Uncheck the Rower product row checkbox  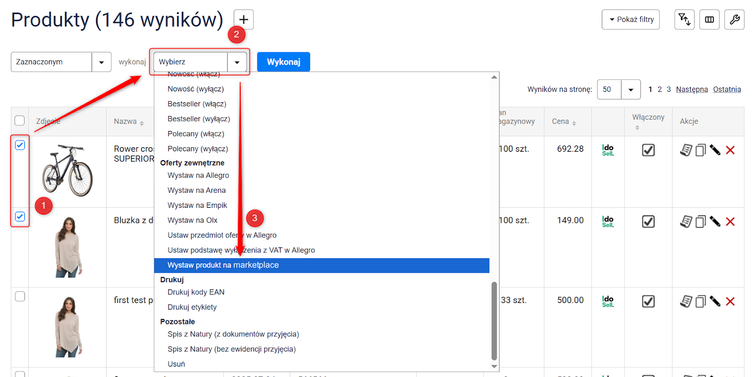(x=20, y=145)
